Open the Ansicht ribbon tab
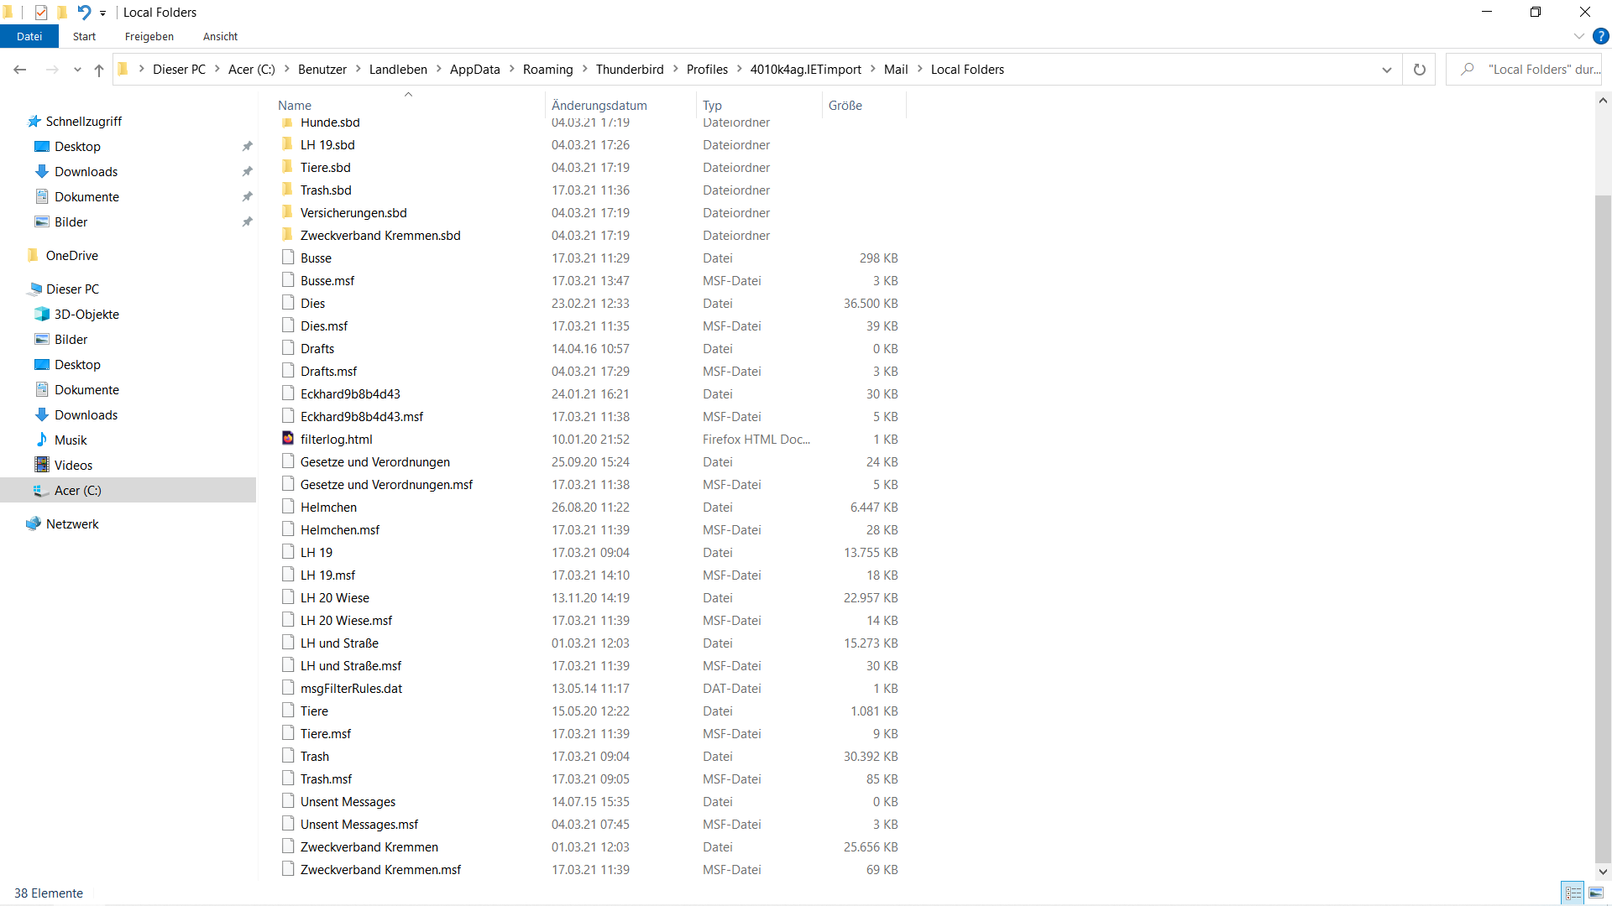 (x=220, y=36)
